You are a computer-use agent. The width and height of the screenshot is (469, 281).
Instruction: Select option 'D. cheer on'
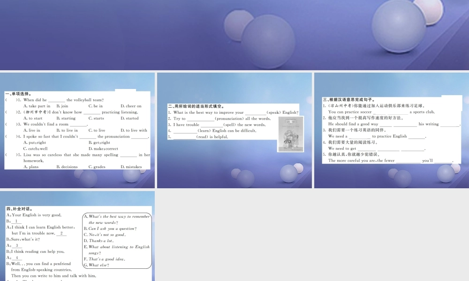(x=131, y=106)
